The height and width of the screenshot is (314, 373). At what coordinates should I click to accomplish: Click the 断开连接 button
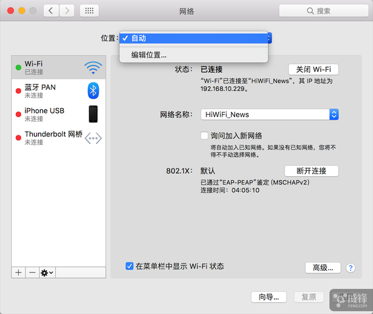(x=311, y=171)
